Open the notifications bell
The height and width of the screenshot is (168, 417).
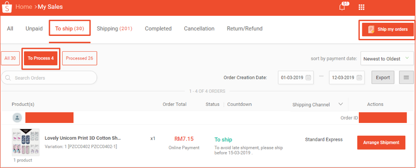click(x=342, y=7)
